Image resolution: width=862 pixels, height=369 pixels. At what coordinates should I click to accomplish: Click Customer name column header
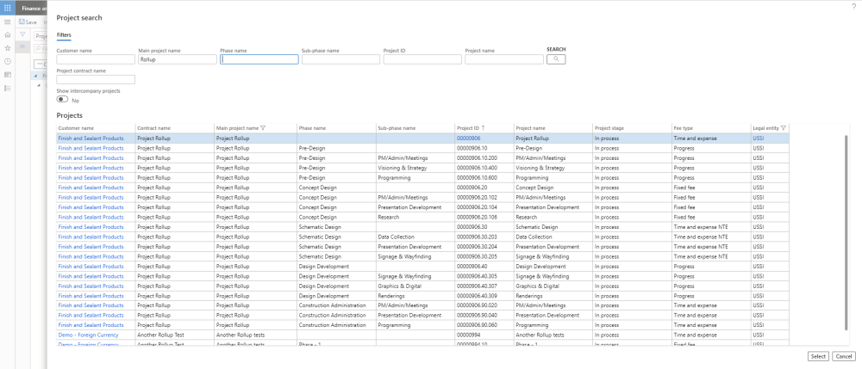(x=76, y=128)
